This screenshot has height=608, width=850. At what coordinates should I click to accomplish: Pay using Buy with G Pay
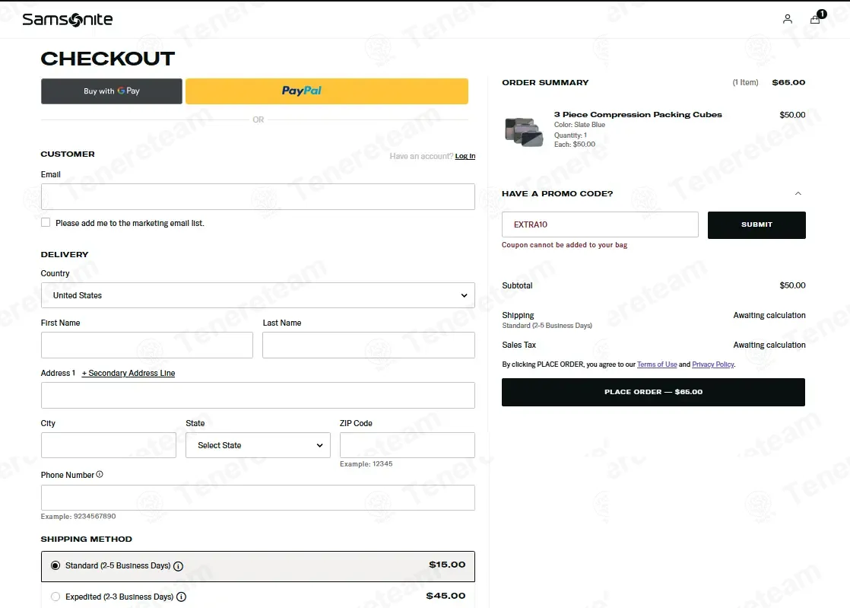pyautogui.click(x=112, y=91)
